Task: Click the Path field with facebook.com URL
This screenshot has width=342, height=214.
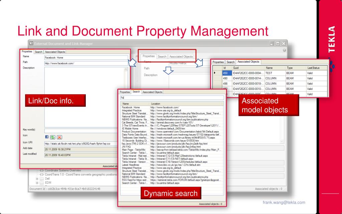Action: click(x=86, y=64)
